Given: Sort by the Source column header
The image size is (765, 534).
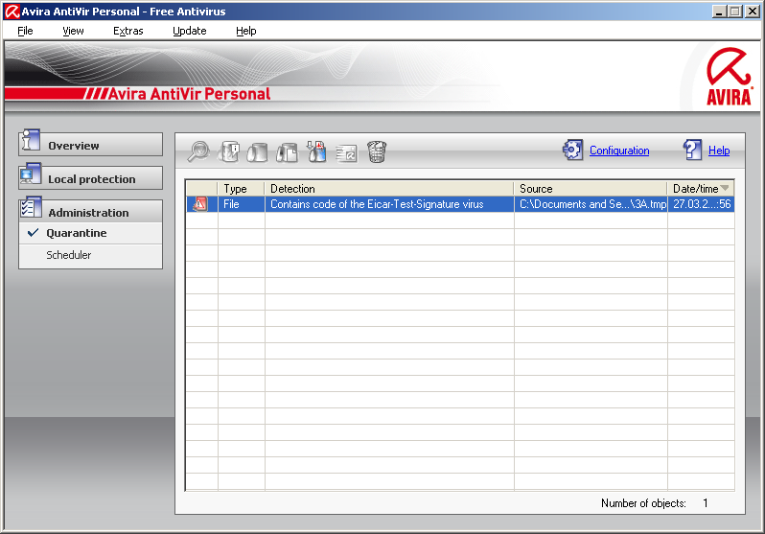Looking at the screenshot, I should (x=591, y=189).
